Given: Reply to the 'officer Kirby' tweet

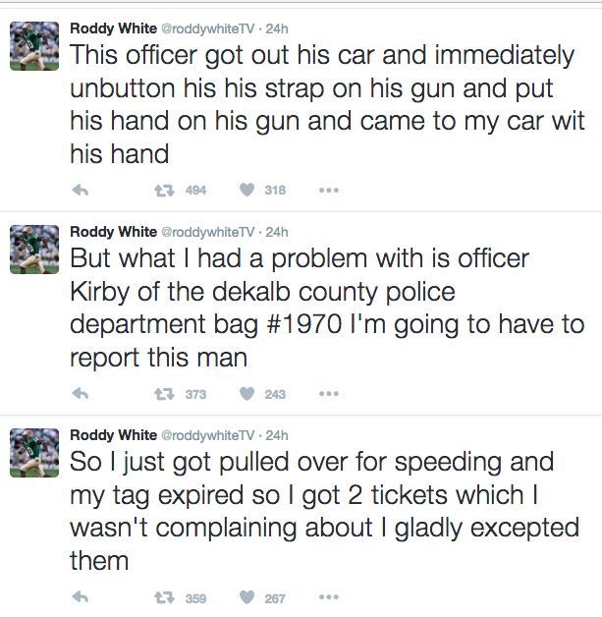Looking at the screenshot, I should click(x=81, y=394).
